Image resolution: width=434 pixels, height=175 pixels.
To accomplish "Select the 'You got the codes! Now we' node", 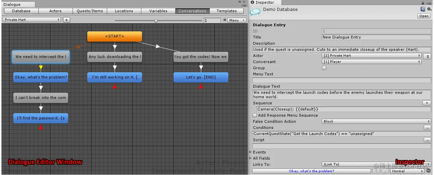I will click(x=201, y=57).
